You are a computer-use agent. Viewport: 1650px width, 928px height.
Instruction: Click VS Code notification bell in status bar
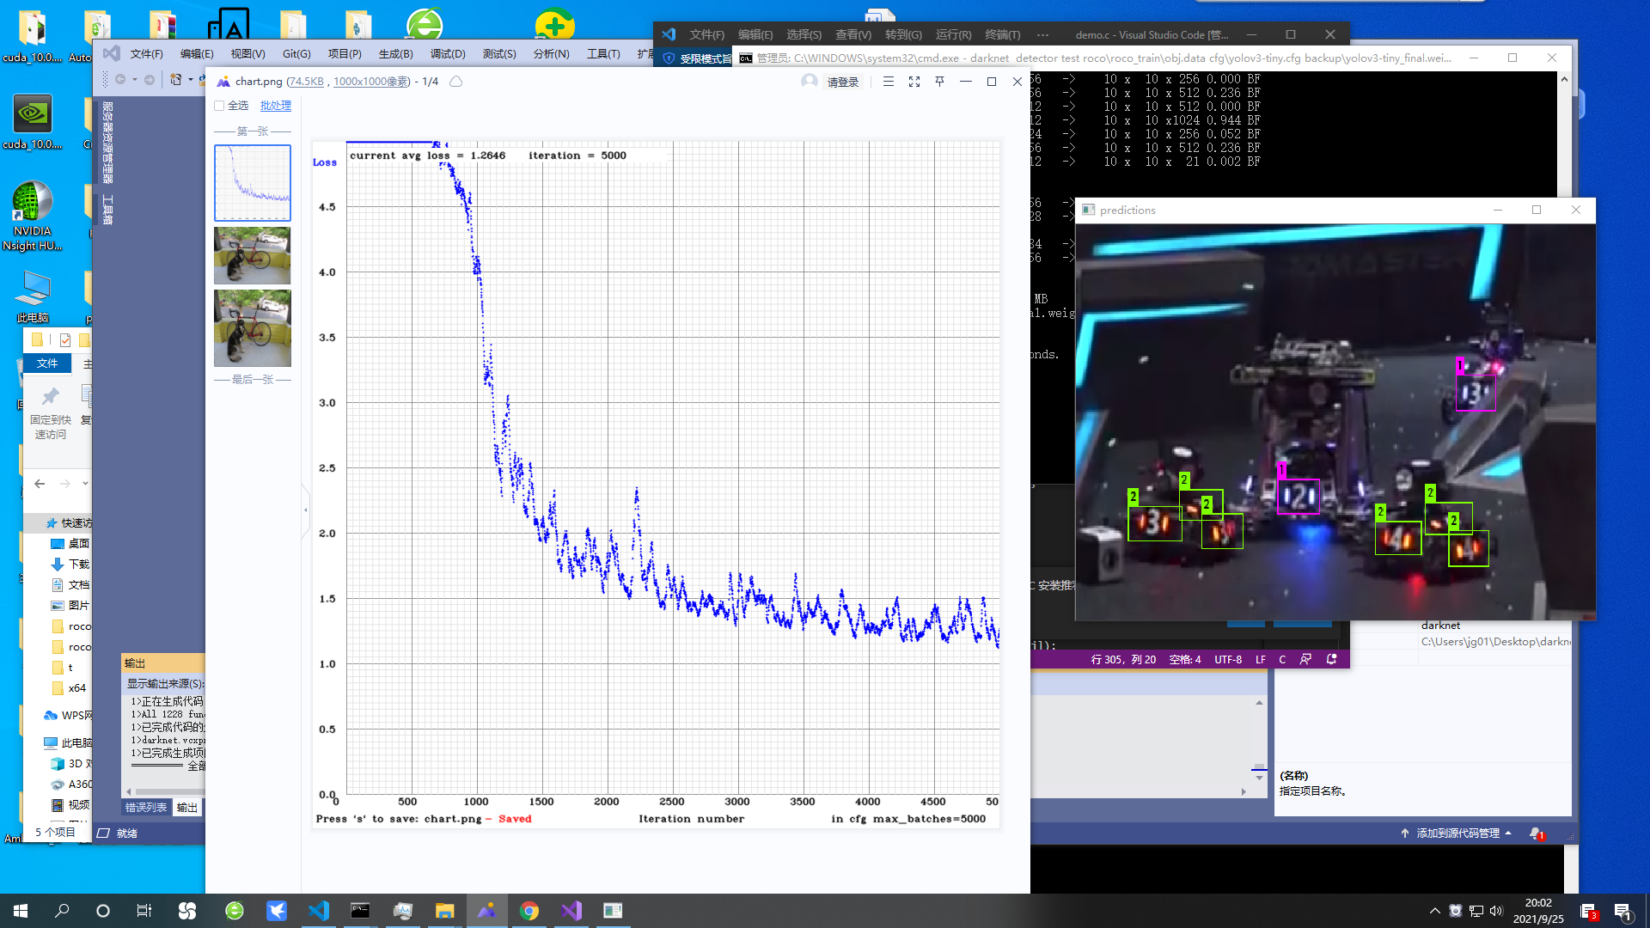click(1331, 660)
